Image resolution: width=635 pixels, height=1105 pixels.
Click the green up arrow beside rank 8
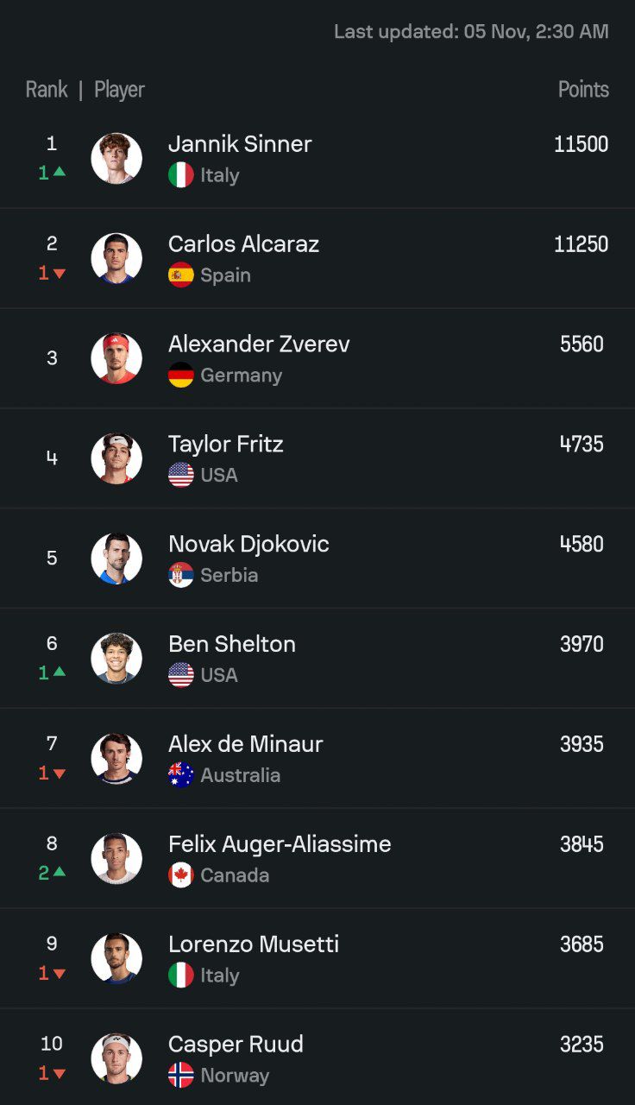[60, 873]
